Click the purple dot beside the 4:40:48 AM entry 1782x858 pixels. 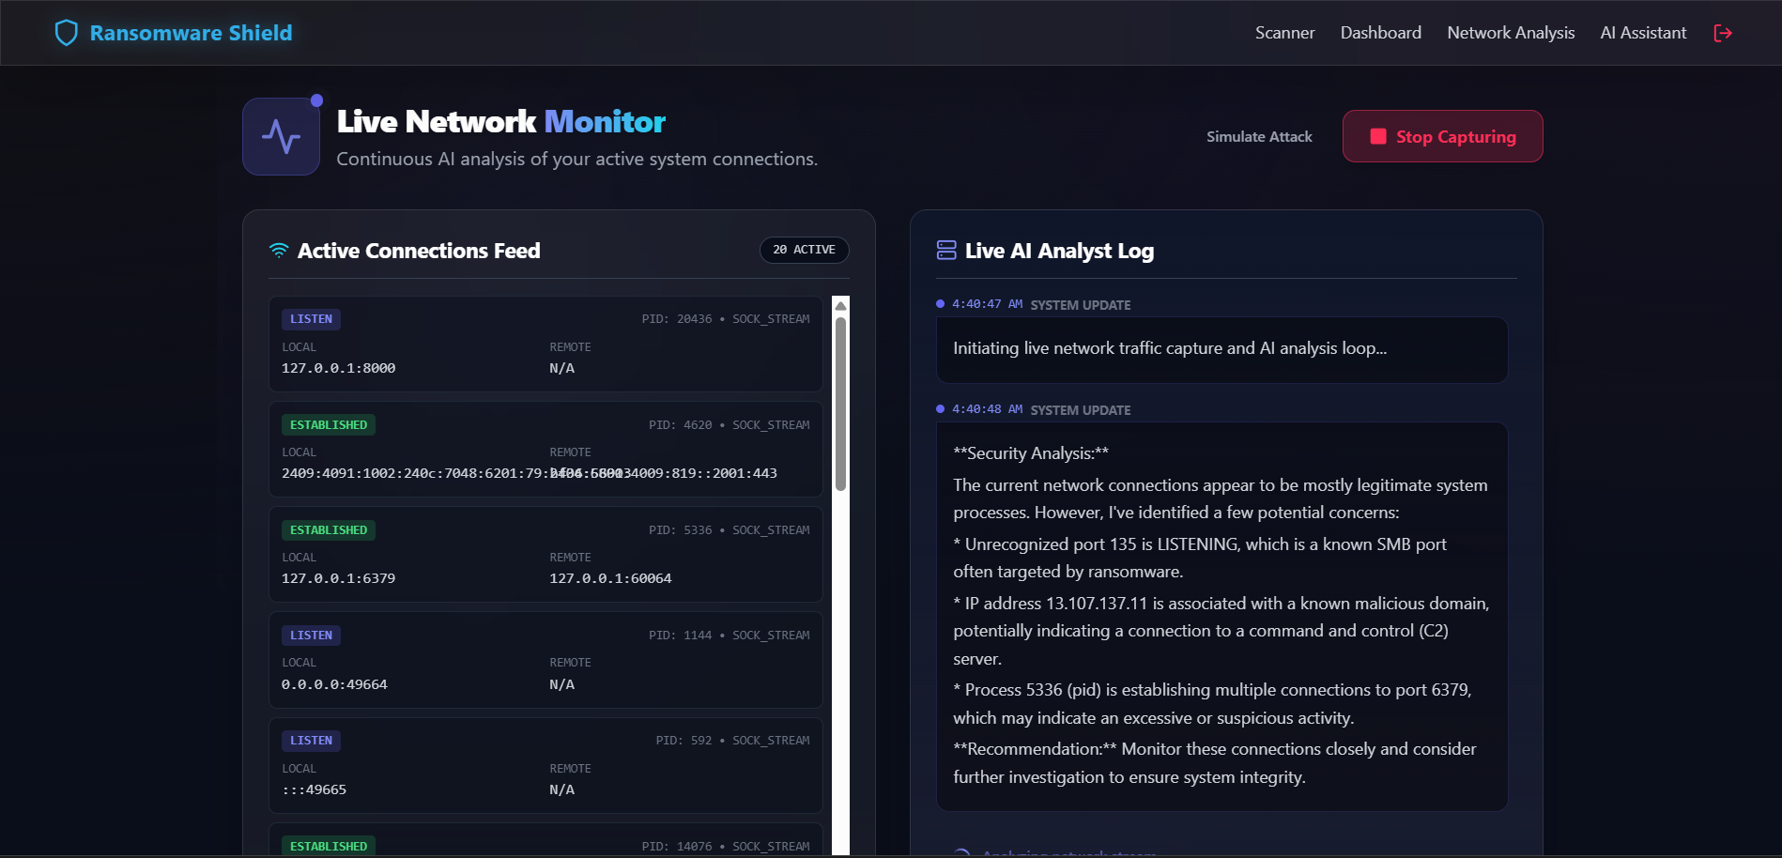941,408
